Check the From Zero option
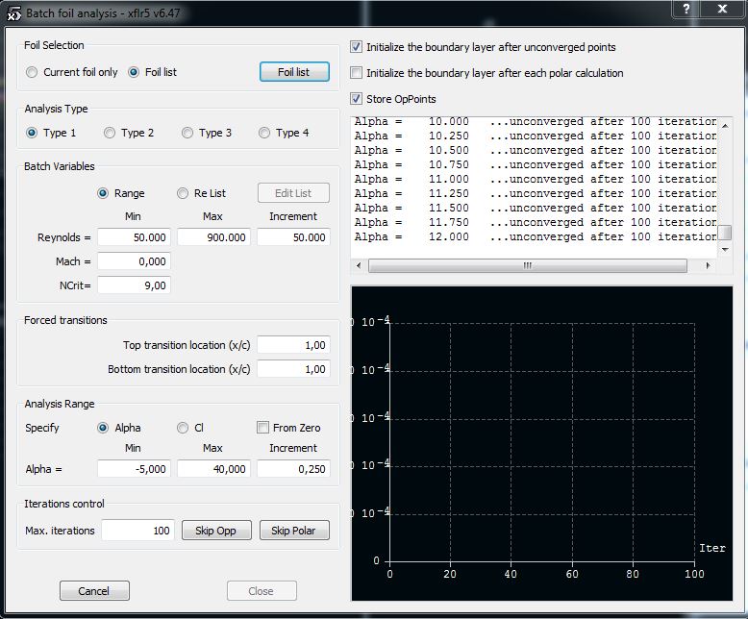This screenshot has width=748, height=619. point(262,428)
